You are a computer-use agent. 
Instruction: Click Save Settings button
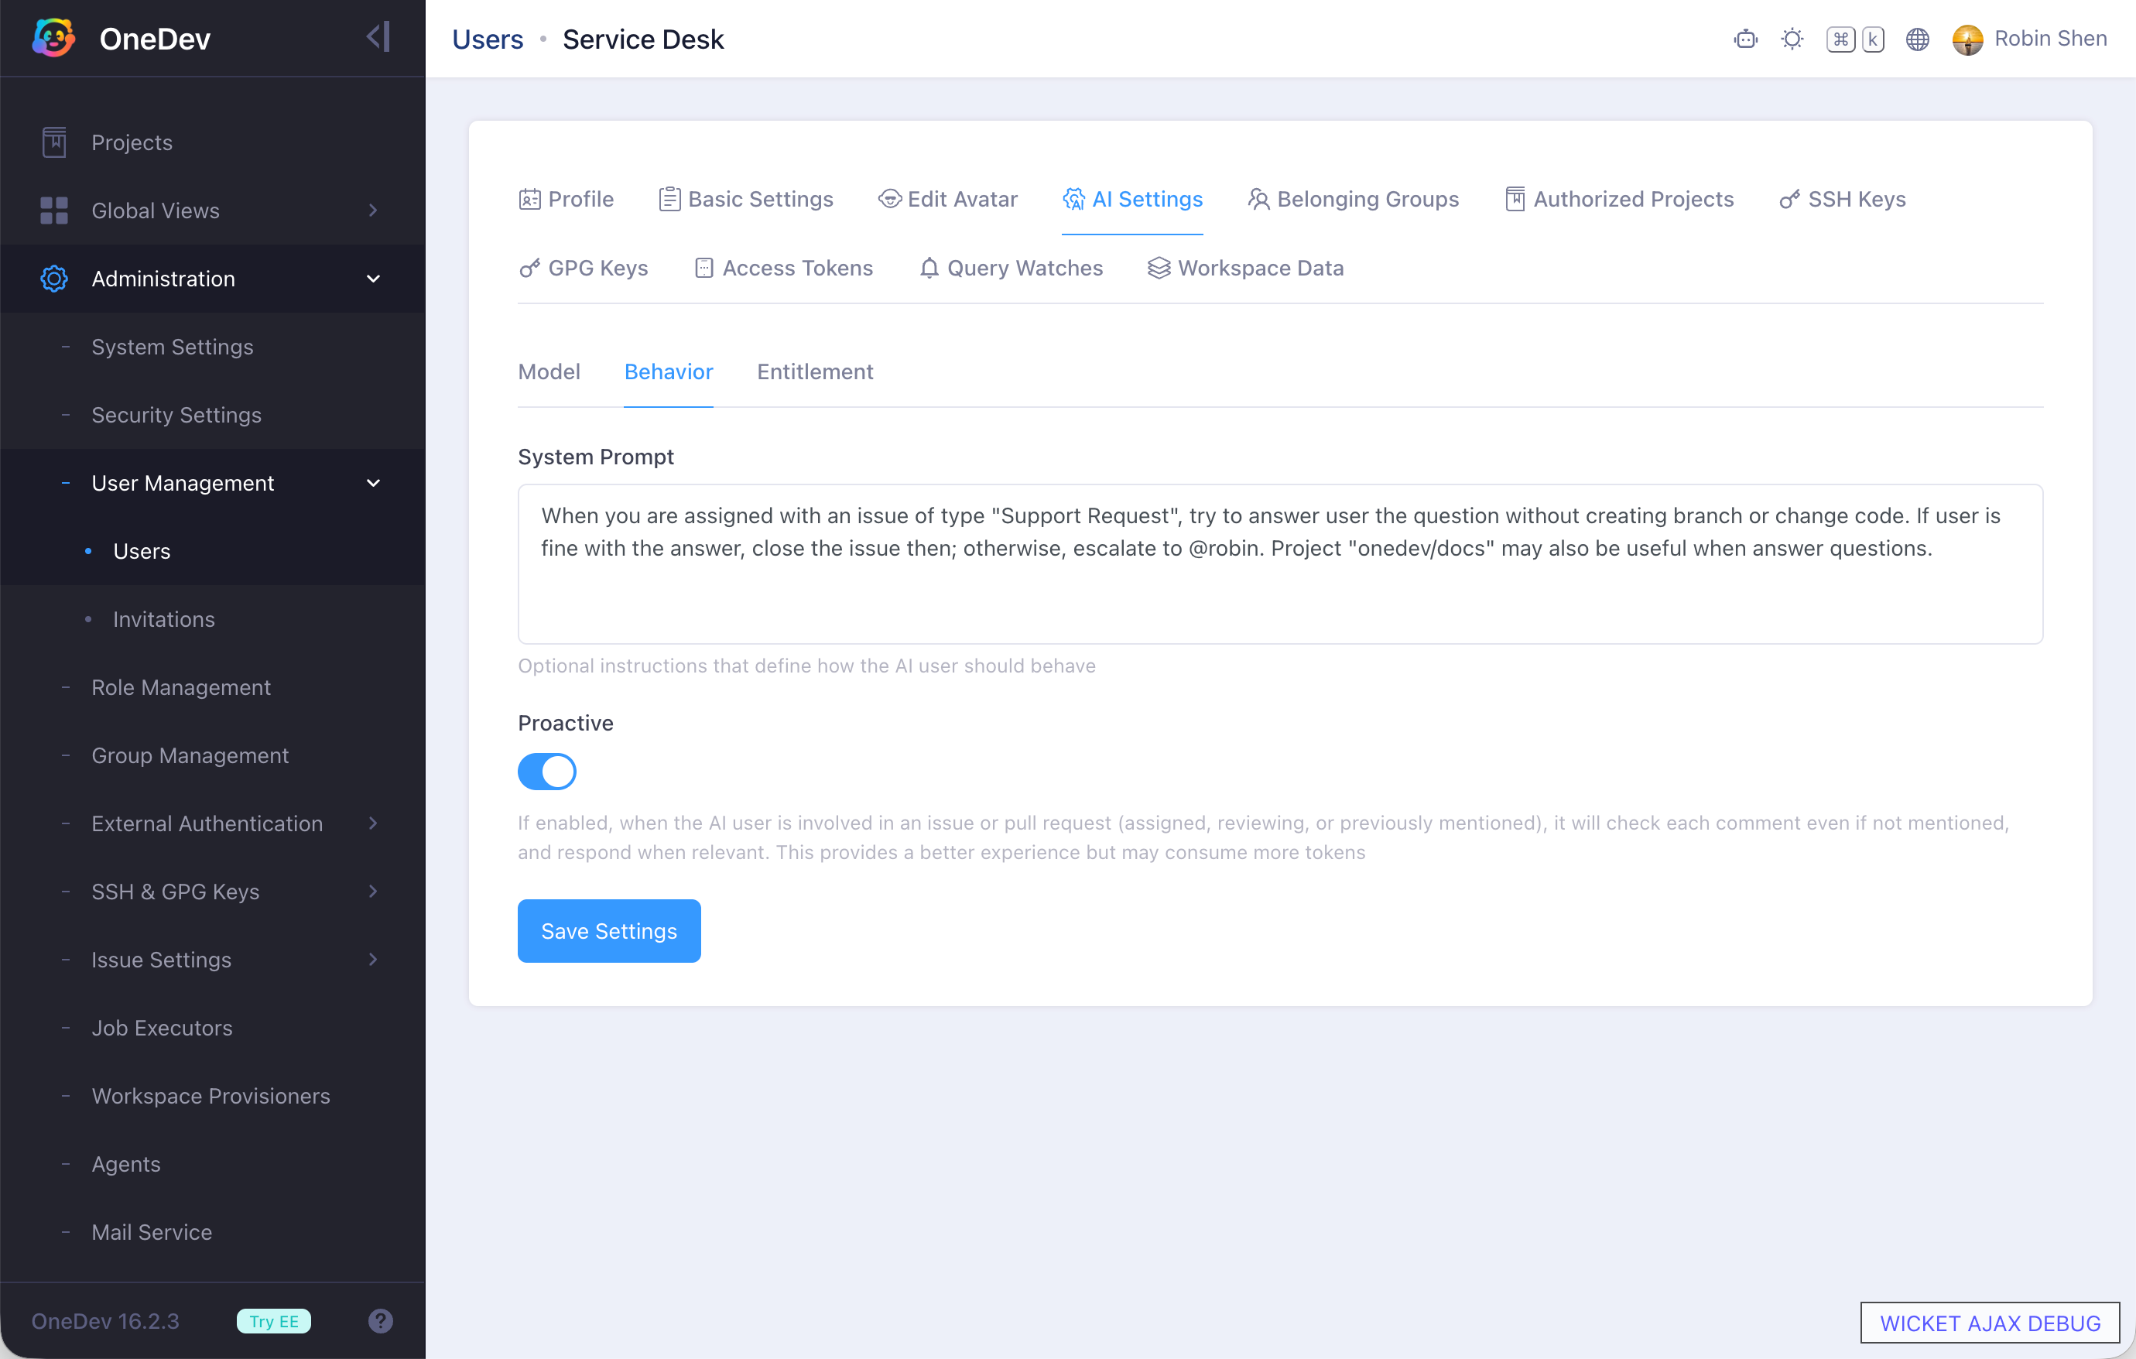pos(609,930)
